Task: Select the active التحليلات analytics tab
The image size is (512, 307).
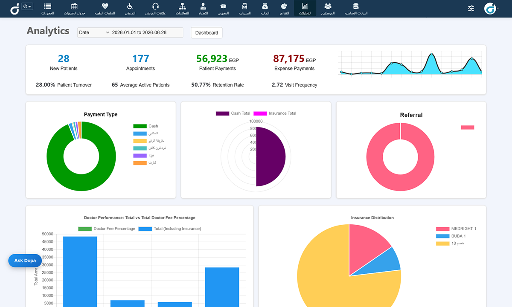Action: point(305,9)
